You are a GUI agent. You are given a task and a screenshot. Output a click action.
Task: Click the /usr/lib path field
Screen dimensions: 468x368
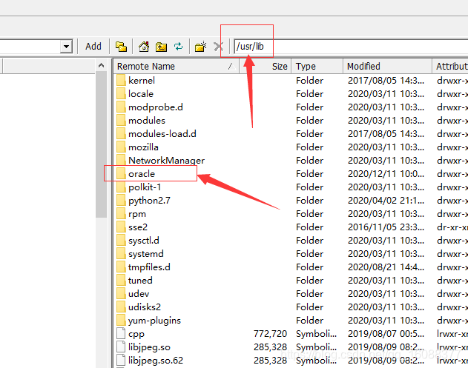(351, 47)
